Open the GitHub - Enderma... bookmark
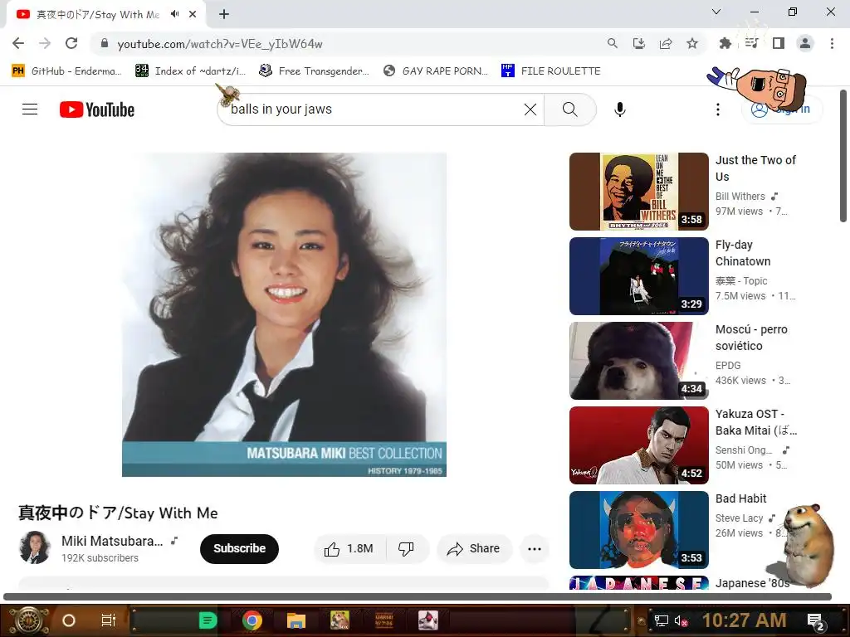This screenshot has height=637, width=850. (x=66, y=71)
